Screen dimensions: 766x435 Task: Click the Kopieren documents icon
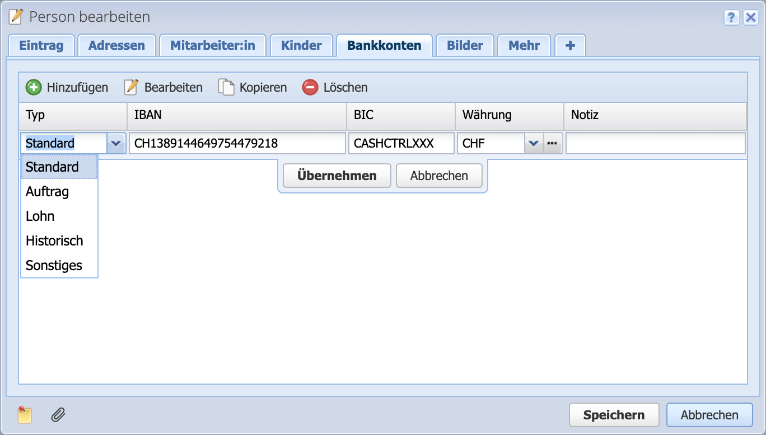point(226,87)
